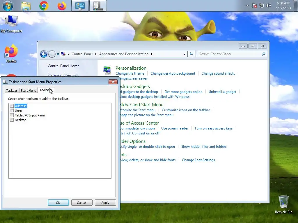The height and width of the screenshot is (223, 298).
Task: Select the Recycle Bin desktop icon
Action: [283, 205]
